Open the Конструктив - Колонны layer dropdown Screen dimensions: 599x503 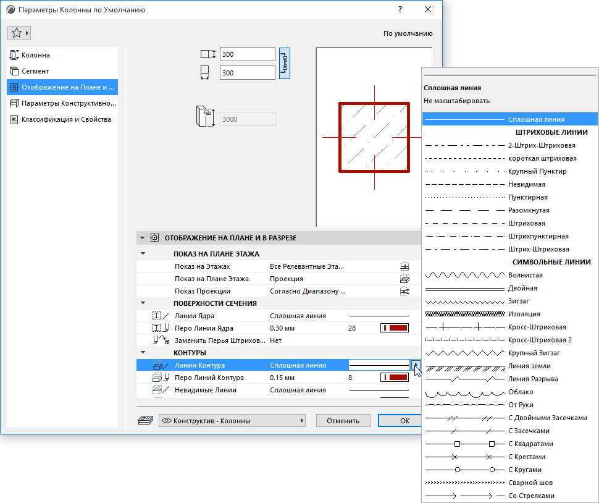point(232,420)
